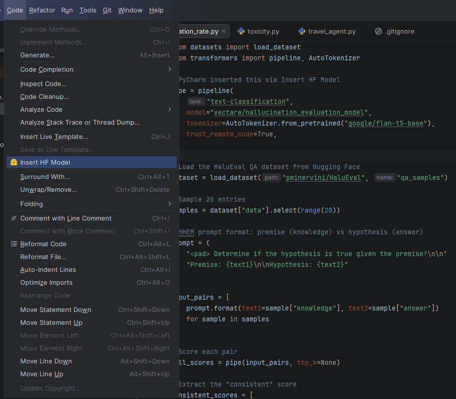Open the pminervini/HaluEval dataset link

[324, 177]
